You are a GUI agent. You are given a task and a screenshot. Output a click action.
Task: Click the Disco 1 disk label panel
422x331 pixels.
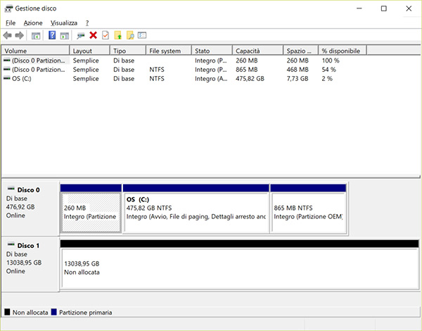coord(30,264)
